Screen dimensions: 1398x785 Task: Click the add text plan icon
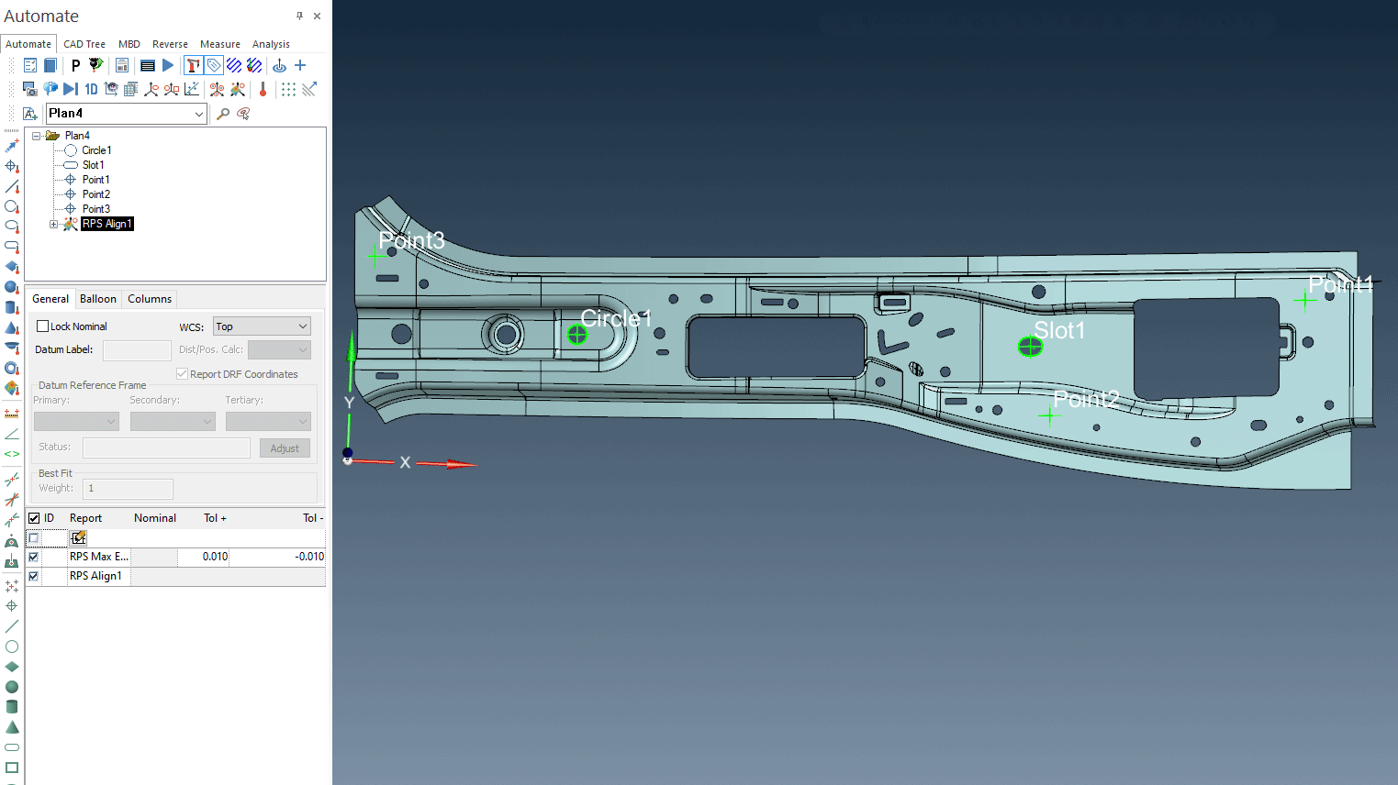[30, 114]
